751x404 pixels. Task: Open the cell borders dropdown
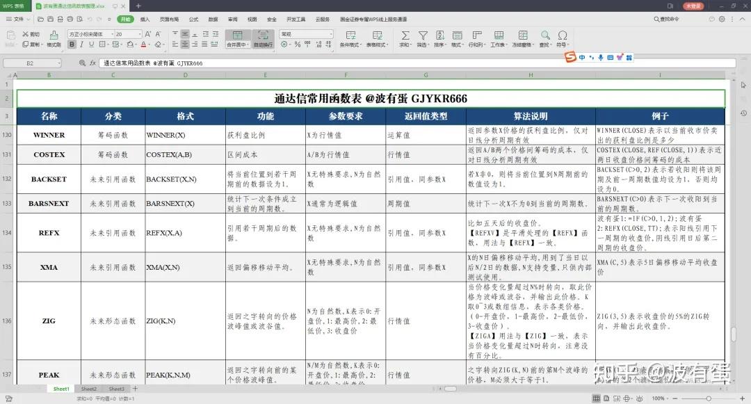tap(104, 45)
